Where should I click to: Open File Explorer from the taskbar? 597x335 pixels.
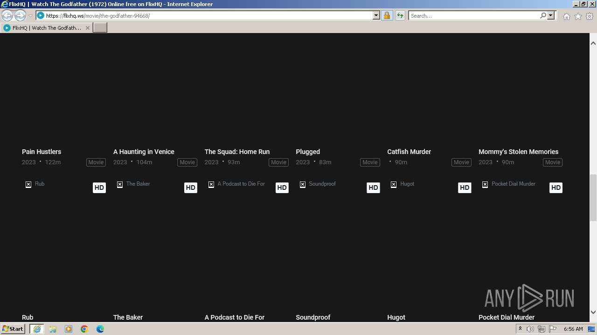tap(53, 329)
